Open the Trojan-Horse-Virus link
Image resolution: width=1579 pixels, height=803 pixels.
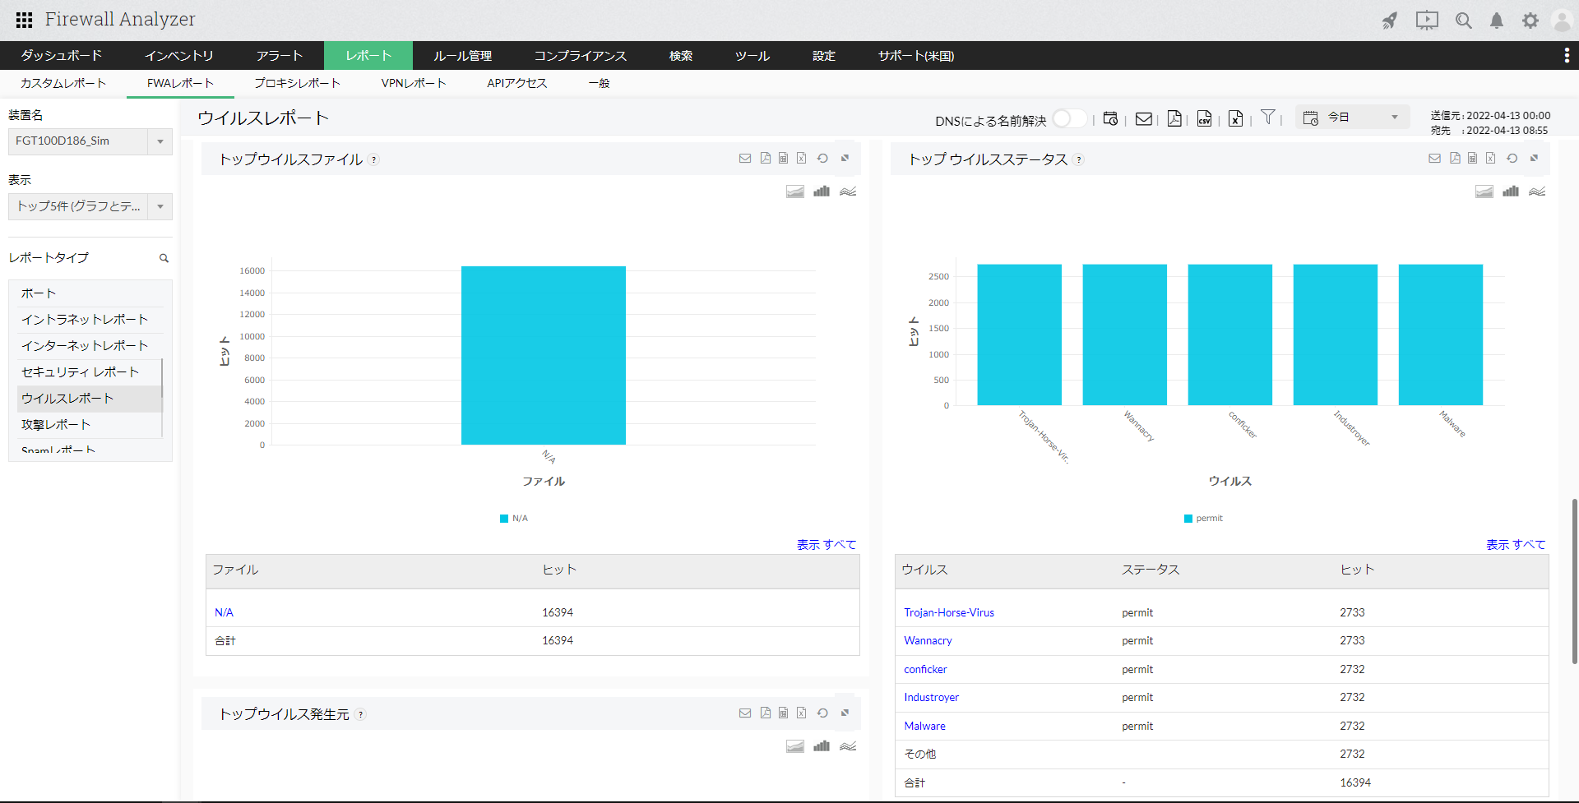pyautogui.click(x=948, y=612)
